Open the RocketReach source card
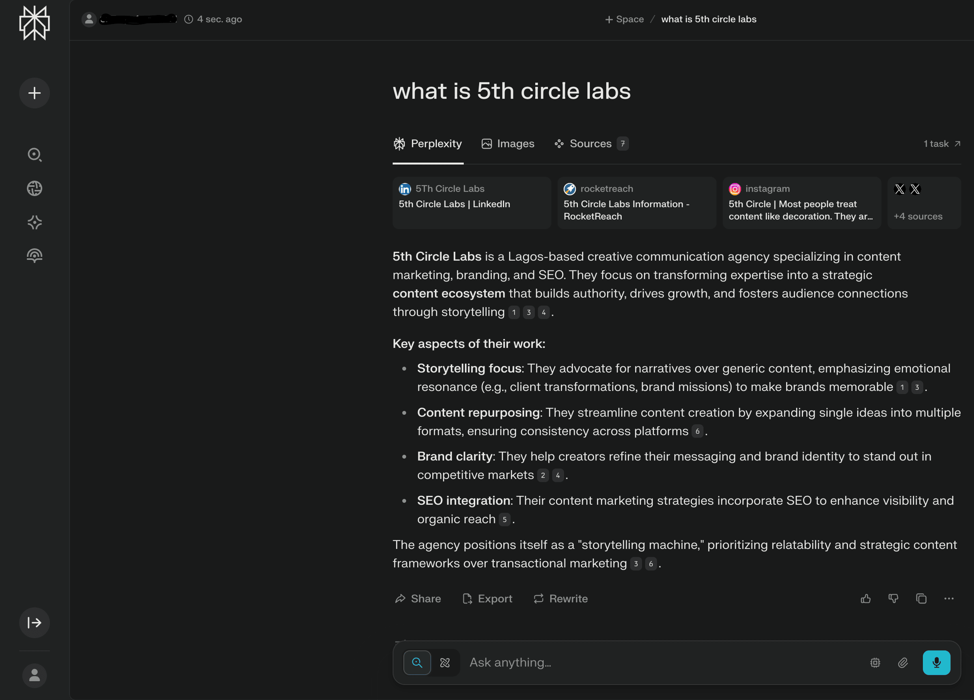The image size is (974, 700). pos(636,202)
